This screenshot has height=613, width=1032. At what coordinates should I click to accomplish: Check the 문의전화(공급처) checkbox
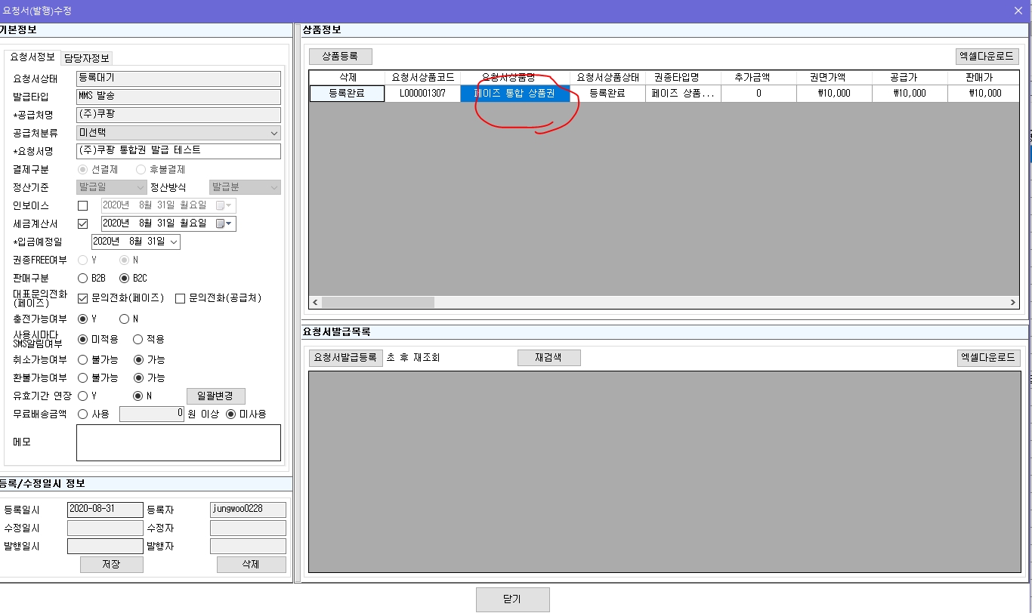tap(180, 297)
